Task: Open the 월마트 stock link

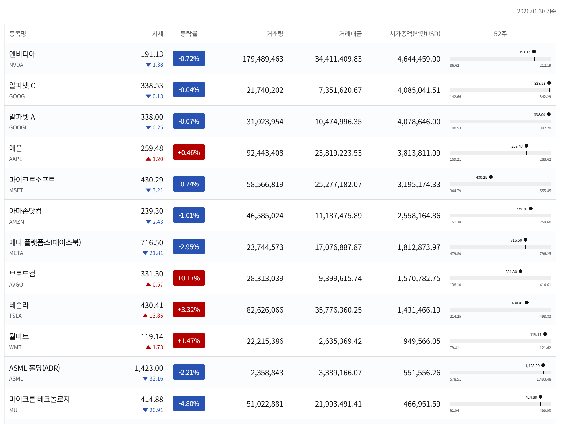Action: (19, 336)
